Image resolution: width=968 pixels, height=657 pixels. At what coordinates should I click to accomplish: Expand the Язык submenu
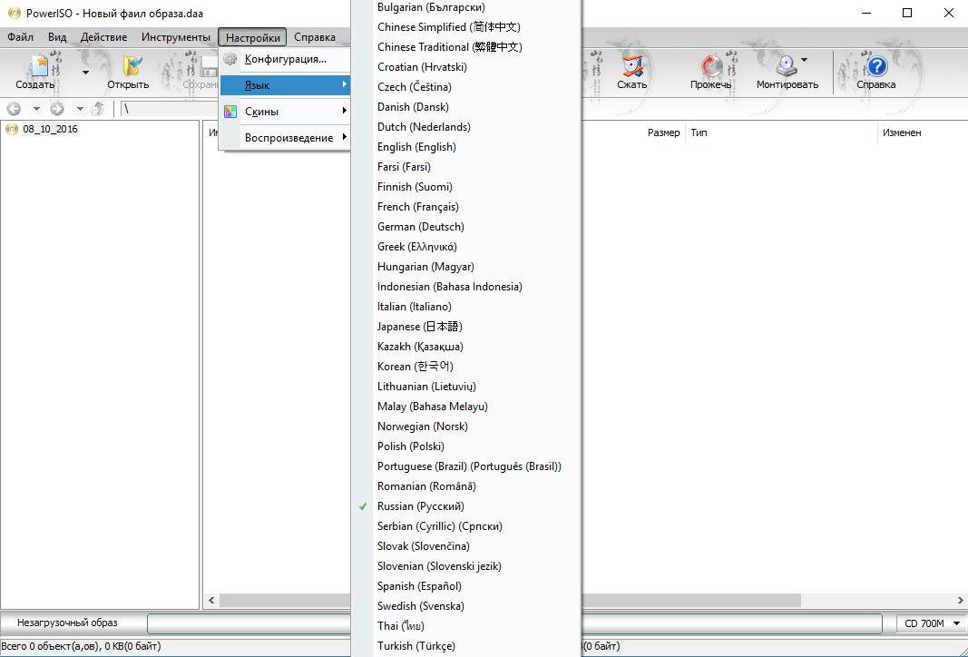285,85
